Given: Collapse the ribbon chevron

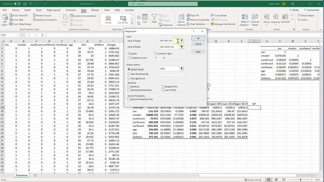Looking at the screenshot, I should (320, 29).
